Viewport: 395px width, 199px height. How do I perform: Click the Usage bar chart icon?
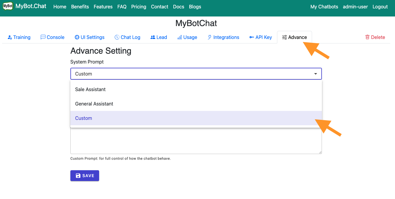(x=180, y=37)
